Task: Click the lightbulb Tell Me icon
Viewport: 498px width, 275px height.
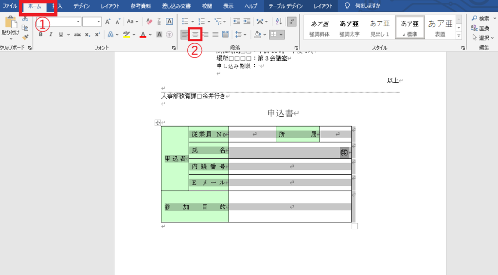Action: click(347, 6)
